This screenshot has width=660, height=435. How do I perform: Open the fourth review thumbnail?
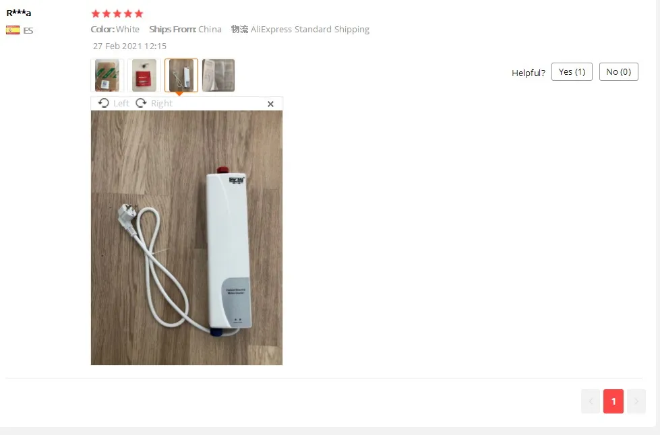point(218,75)
